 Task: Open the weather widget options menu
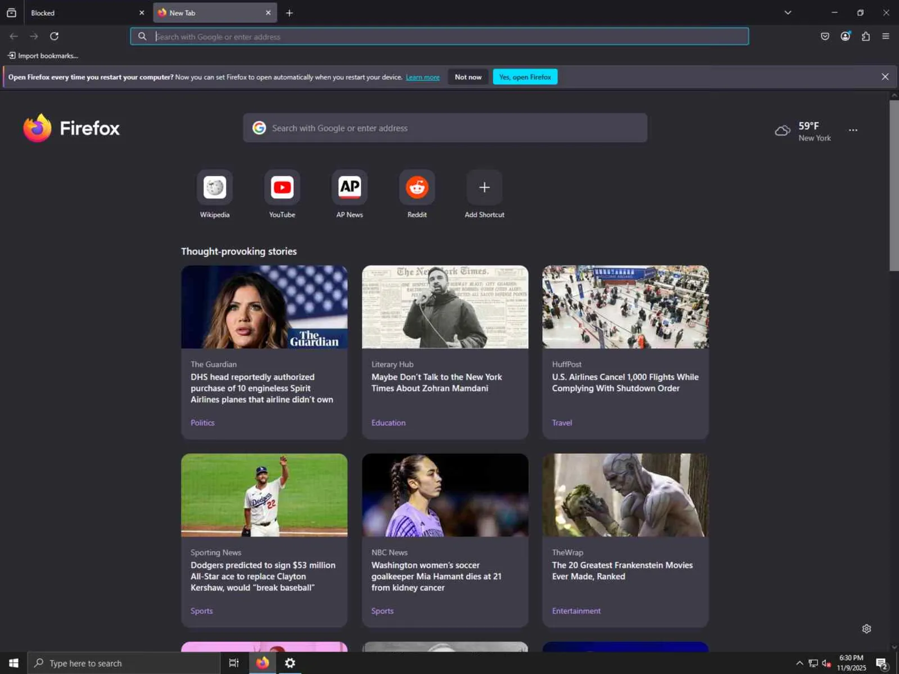853,130
